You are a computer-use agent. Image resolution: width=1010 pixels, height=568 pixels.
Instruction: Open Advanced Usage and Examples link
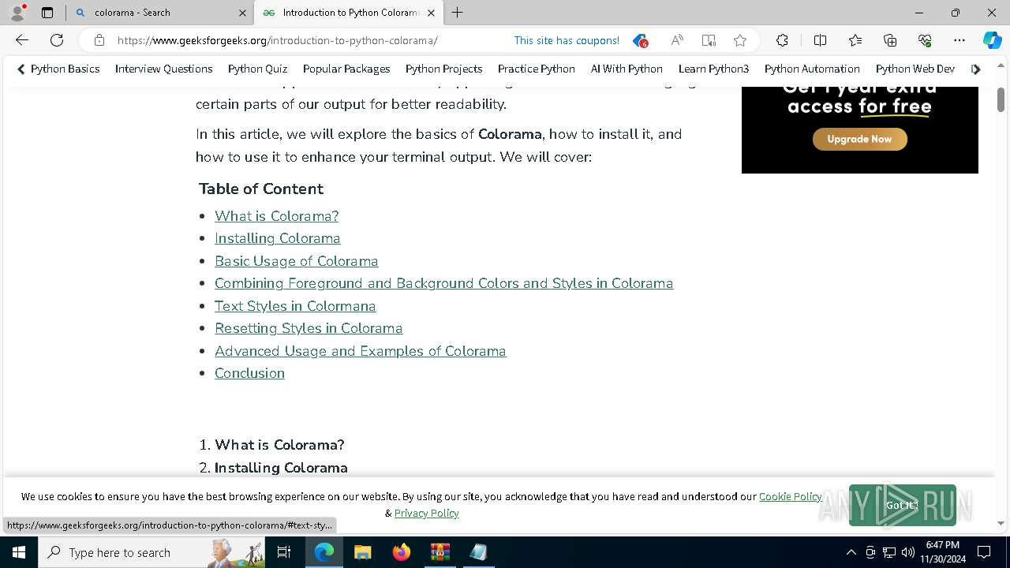360,351
